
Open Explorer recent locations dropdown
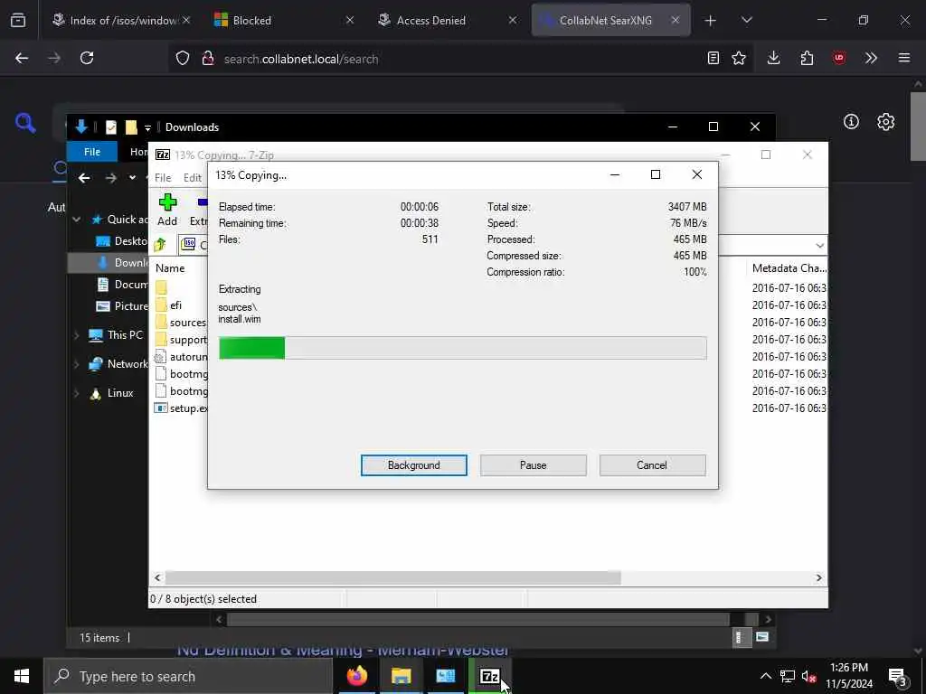point(132,178)
